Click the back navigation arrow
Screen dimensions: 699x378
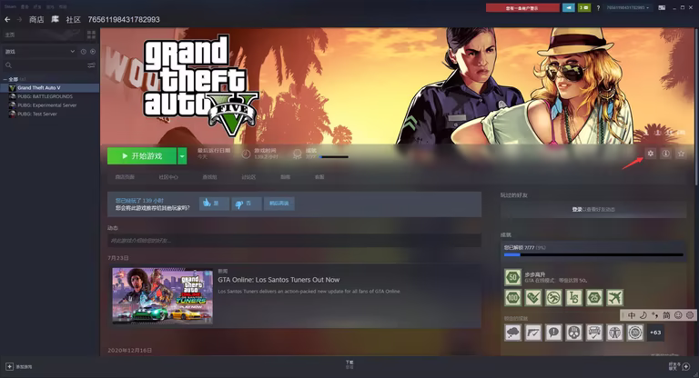[7, 19]
